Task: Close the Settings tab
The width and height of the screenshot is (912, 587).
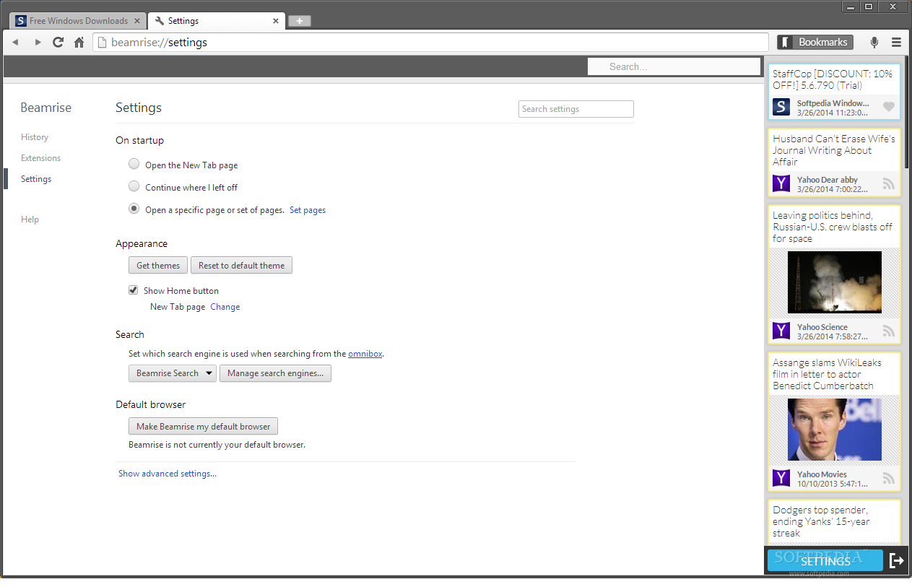Action: (276, 21)
